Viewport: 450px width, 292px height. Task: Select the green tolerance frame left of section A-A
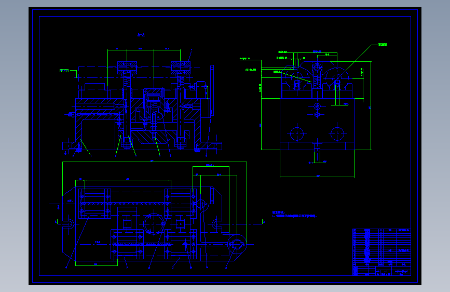pos(64,71)
